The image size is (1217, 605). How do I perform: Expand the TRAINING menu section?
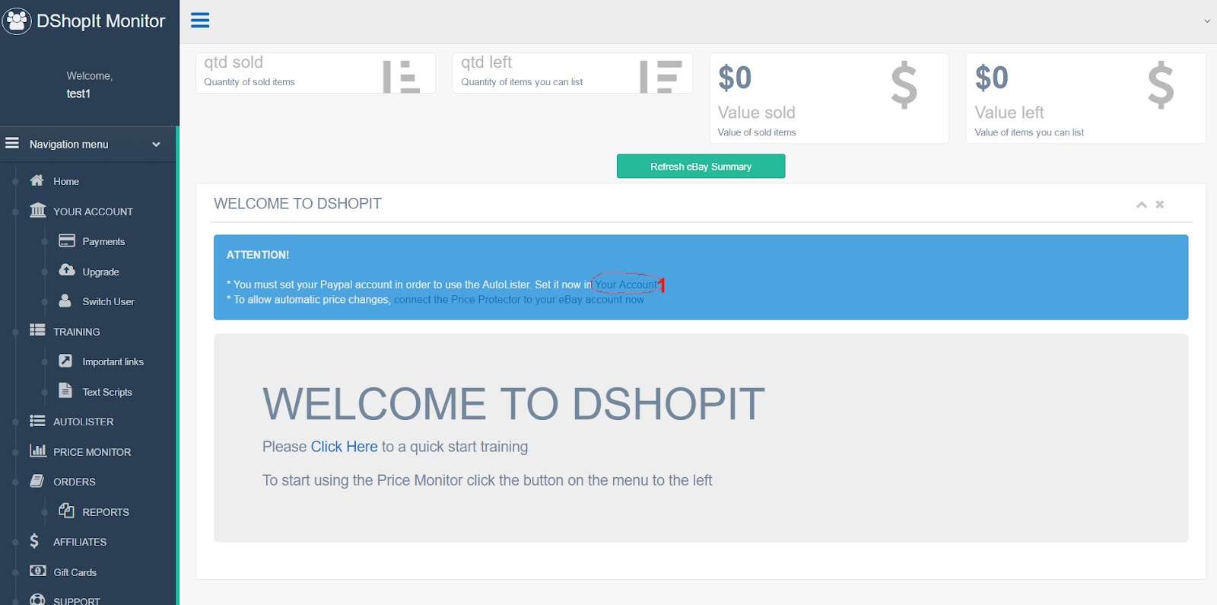(x=76, y=332)
